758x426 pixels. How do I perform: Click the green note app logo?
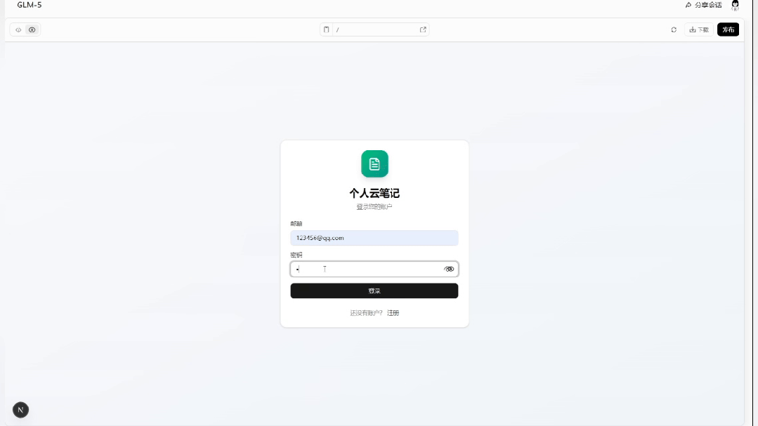click(x=374, y=164)
